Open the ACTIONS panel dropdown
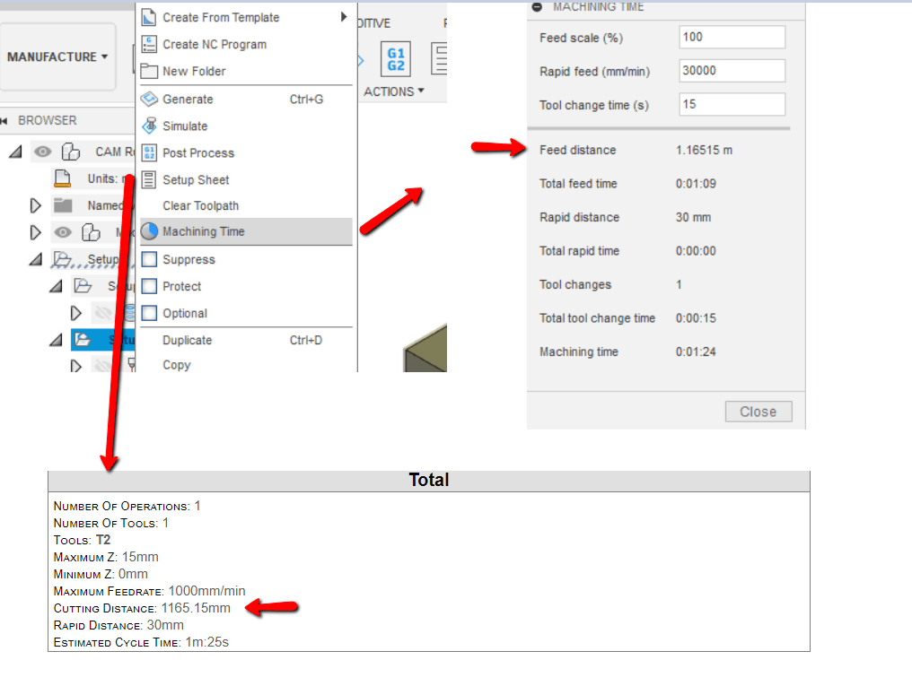Viewport: 912px width, 686px height. pos(394,91)
